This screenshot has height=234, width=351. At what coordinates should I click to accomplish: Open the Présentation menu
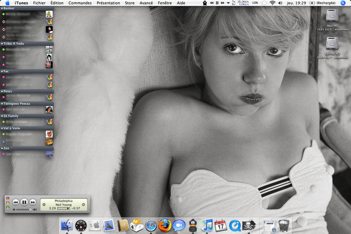109,3
